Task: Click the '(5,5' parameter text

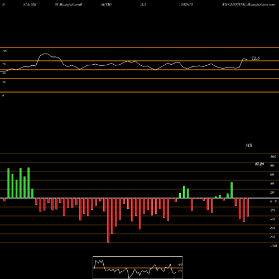Action: tap(143, 4)
